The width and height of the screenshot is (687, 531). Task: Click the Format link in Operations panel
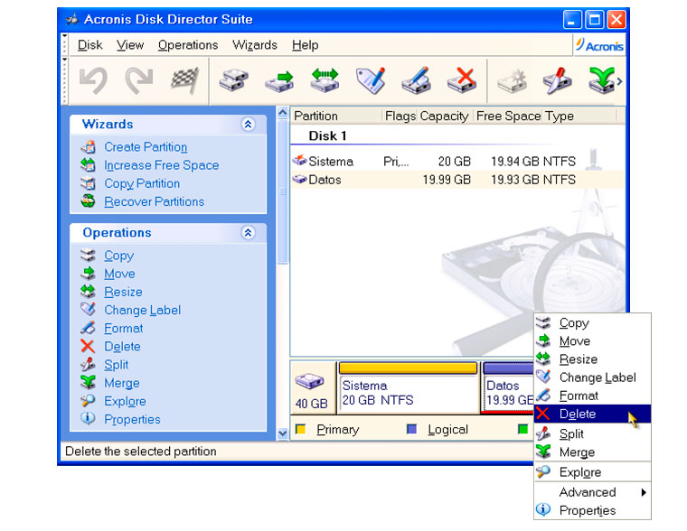pyautogui.click(x=124, y=329)
